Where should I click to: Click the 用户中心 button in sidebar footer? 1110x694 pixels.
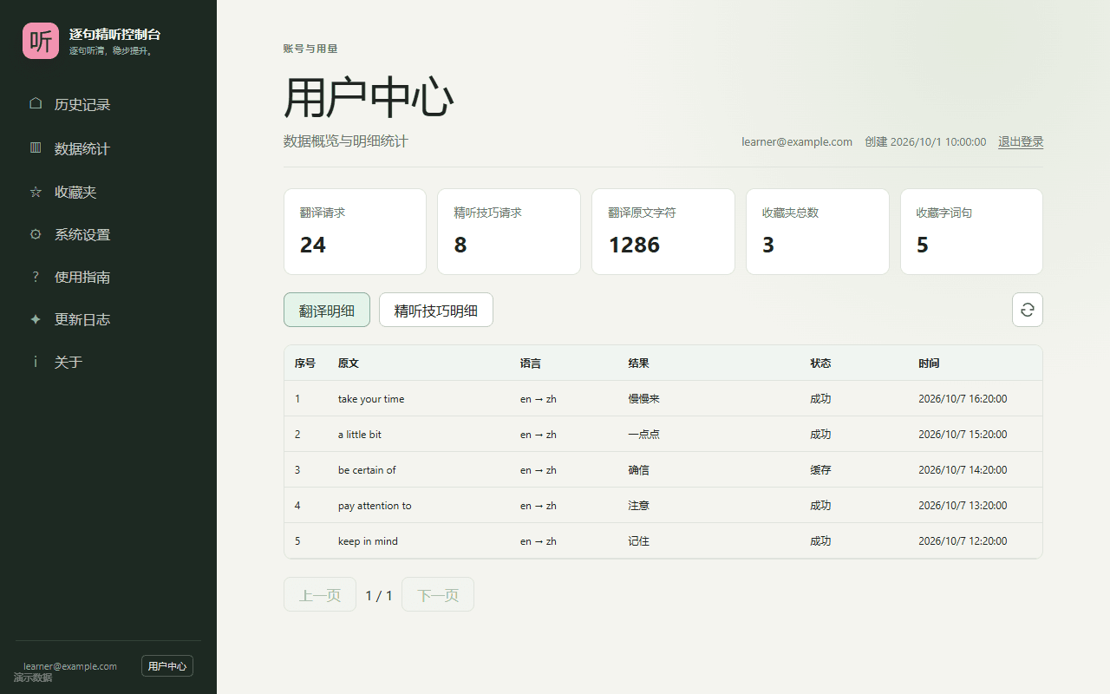(167, 665)
